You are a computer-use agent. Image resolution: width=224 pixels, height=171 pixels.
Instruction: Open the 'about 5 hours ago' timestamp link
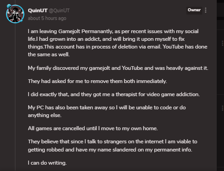tap(47, 18)
